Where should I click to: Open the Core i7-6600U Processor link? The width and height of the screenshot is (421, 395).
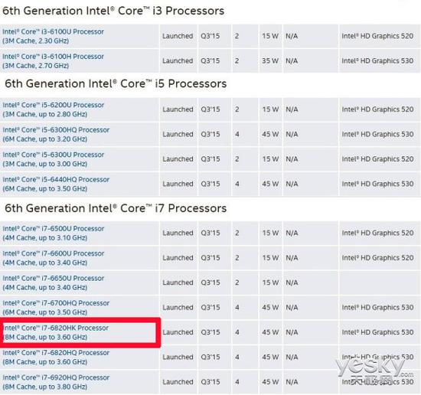[x=53, y=258]
